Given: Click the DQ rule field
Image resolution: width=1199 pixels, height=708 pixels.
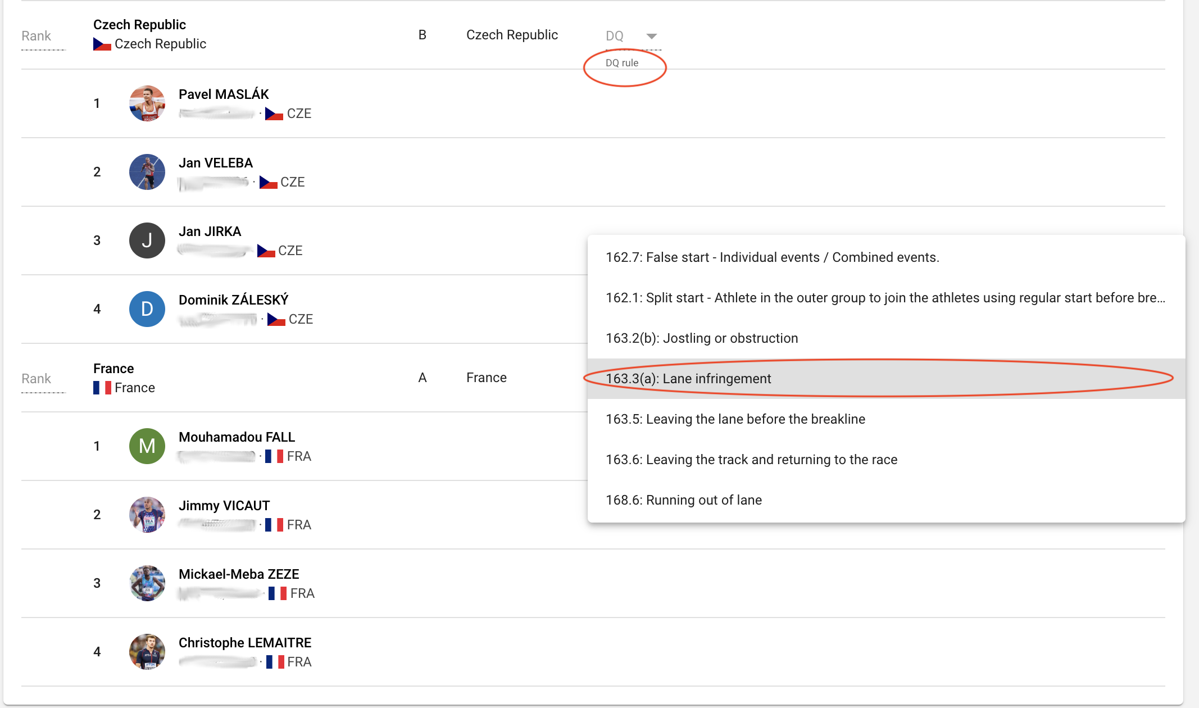Looking at the screenshot, I should 622,63.
